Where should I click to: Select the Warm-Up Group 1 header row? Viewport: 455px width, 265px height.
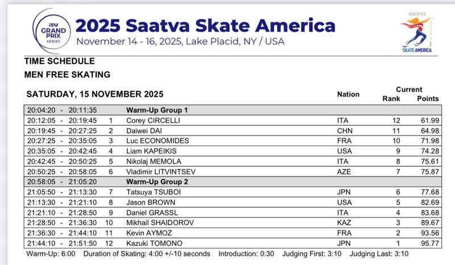pyautogui.click(x=156, y=110)
